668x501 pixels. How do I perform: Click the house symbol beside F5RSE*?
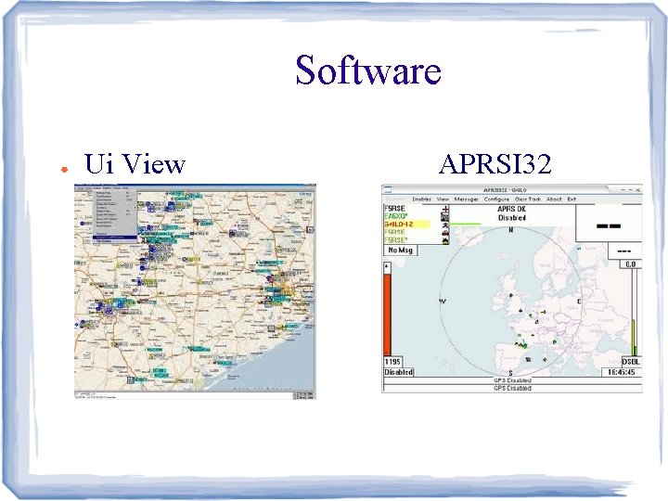click(445, 240)
